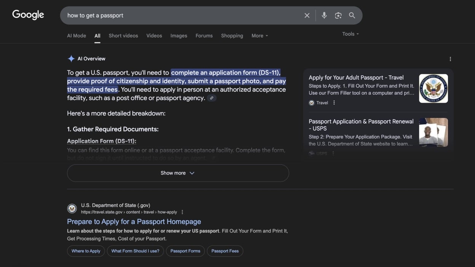Viewport: 475px width, 267px height.
Task: Open the AI Overview options three-dot menu
Action: pos(450,59)
